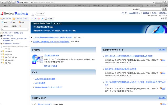Click the red pin toolbar icon
168x105 pixels.
[39, 19]
